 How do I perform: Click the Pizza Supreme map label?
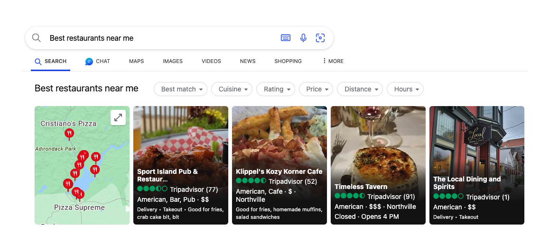point(79,207)
